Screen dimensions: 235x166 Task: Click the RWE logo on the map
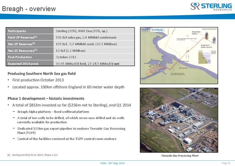pyautogui.click(x=145, y=30)
